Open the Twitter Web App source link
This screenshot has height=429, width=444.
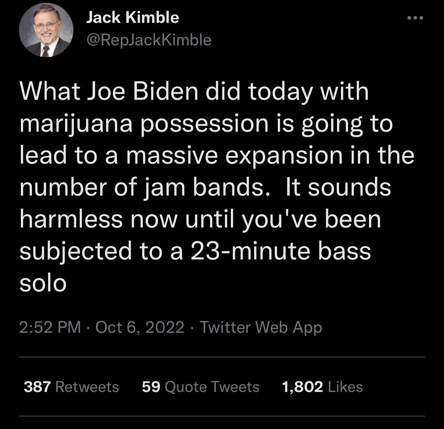pos(261,327)
